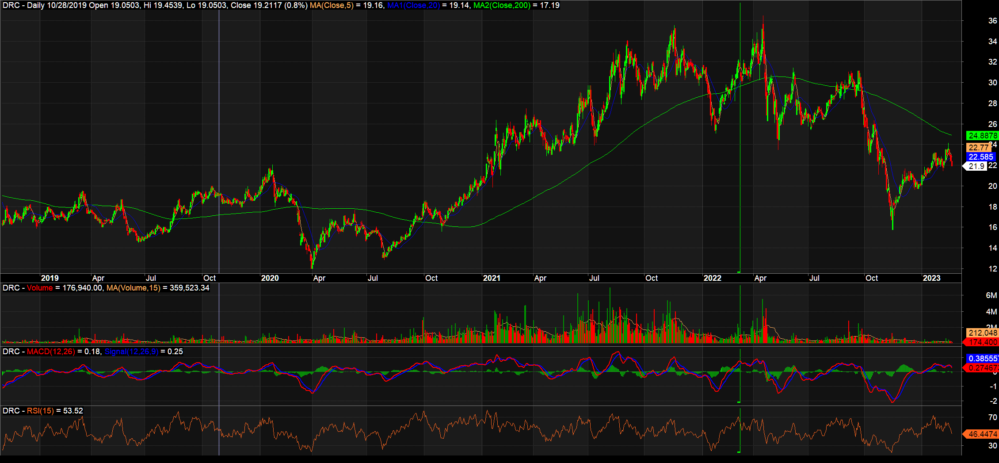Click the white 21.9 last price tag

(x=976, y=166)
